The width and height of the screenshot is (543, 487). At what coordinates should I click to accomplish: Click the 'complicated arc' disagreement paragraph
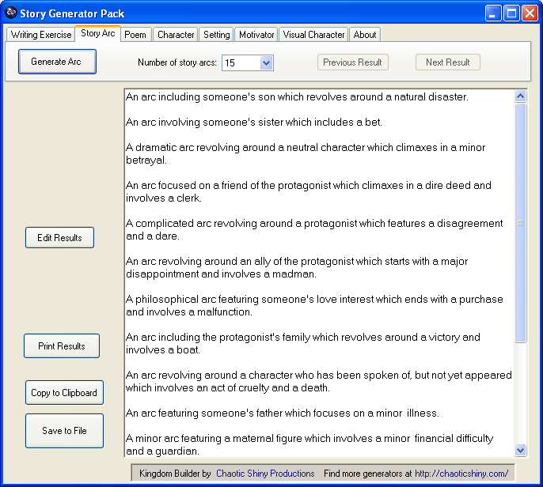314,229
